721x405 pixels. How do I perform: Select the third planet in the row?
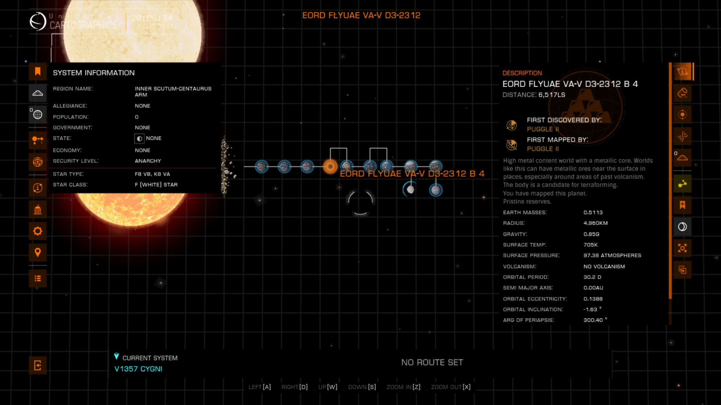[307, 166]
